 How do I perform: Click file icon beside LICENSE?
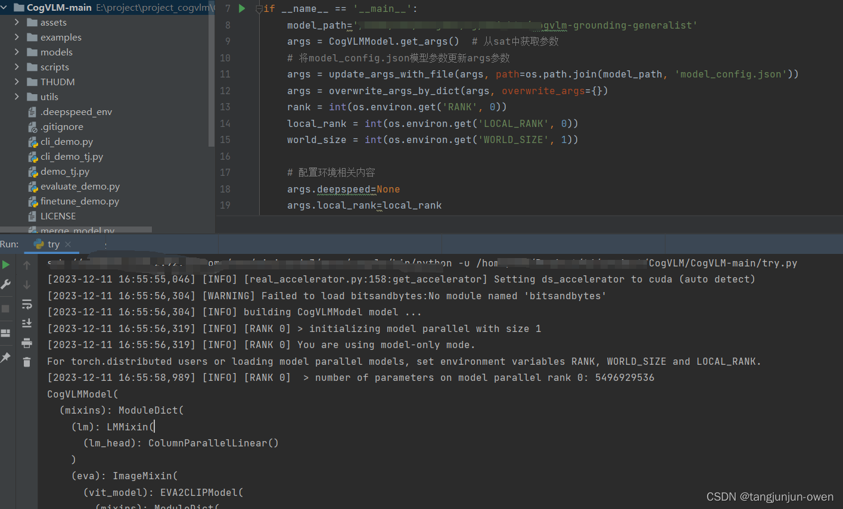tap(33, 216)
